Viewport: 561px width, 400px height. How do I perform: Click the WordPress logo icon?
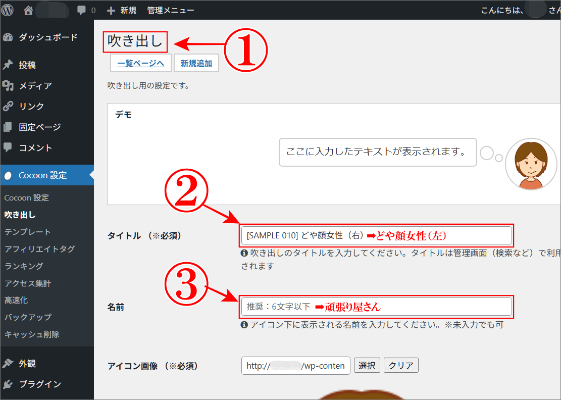tap(9, 10)
